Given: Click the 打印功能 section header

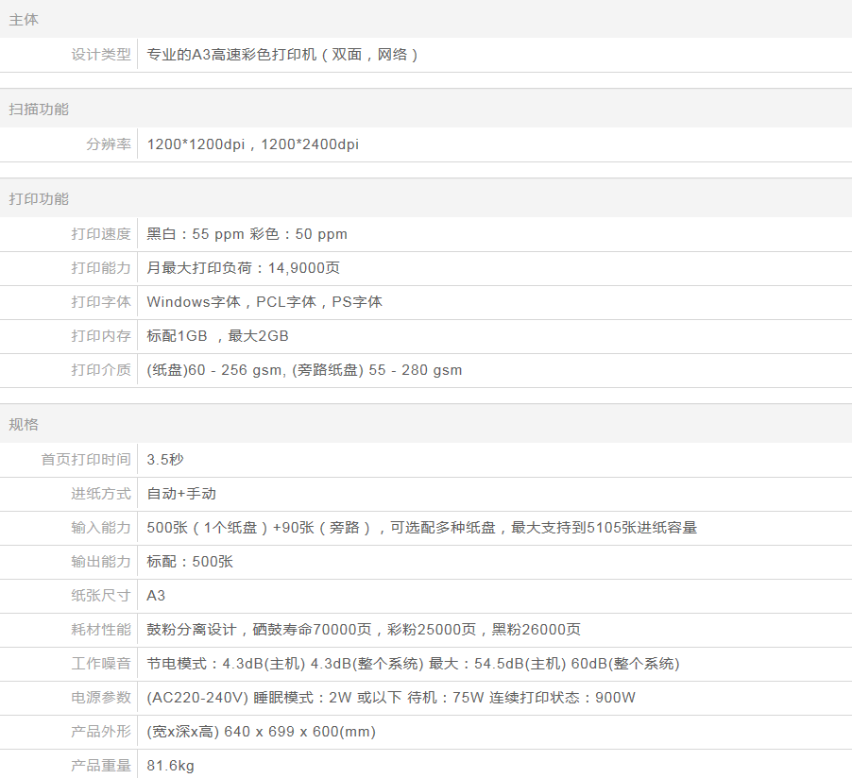Looking at the screenshot, I should point(39,199).
